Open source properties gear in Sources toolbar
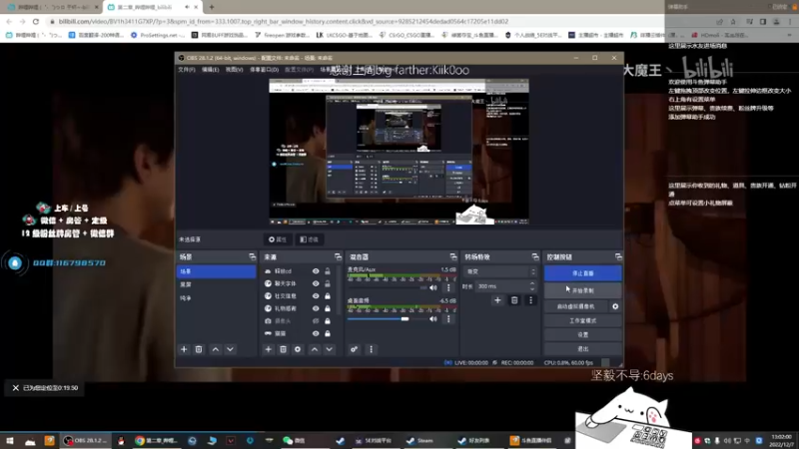The width and height of the screenshot is (799, 449). (298, 349)
